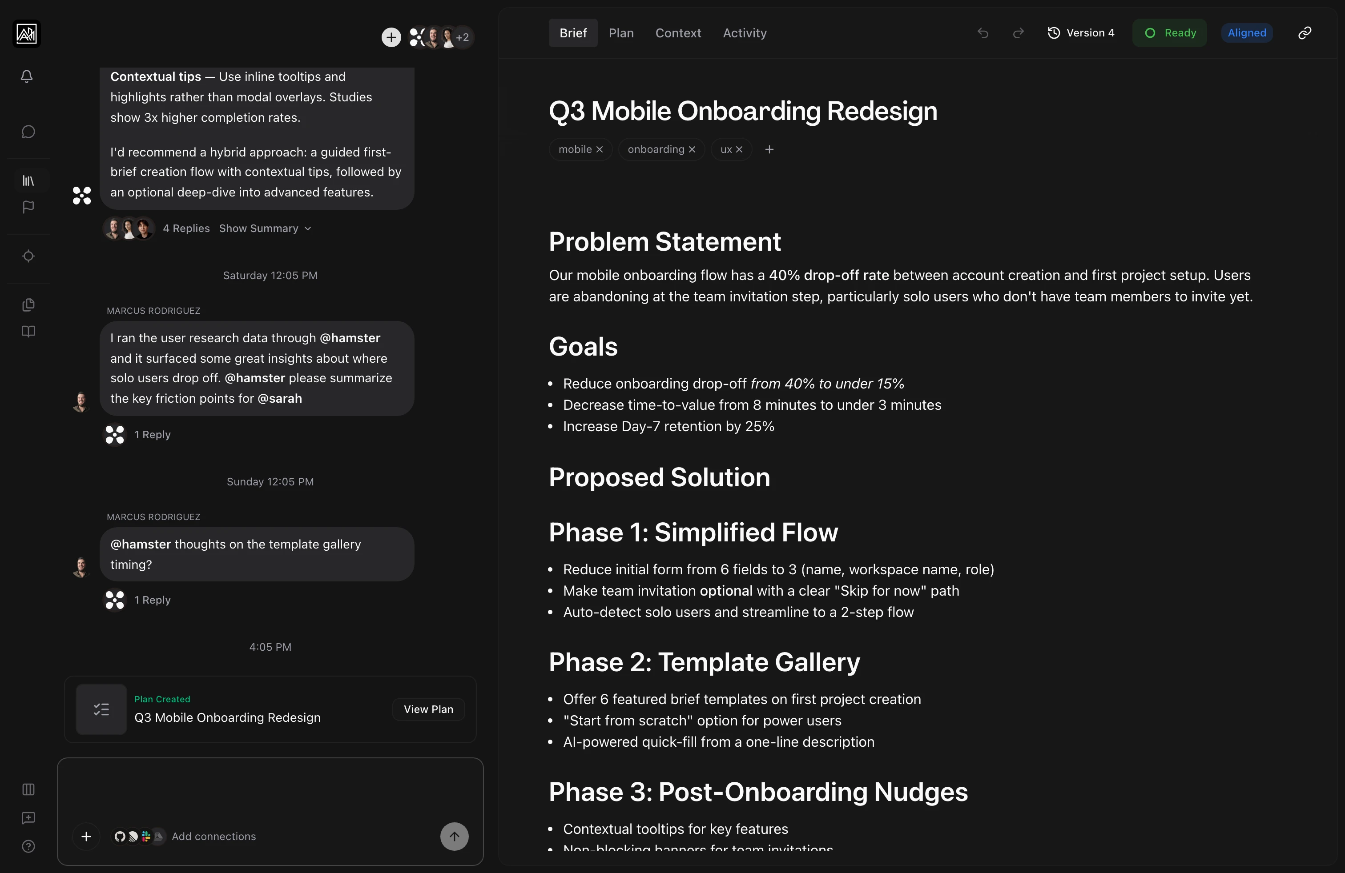The height and width of the screenshot is (873, 1345).
Task: Toggle the Ready status indicator
Action: [x=1169, y=33]
